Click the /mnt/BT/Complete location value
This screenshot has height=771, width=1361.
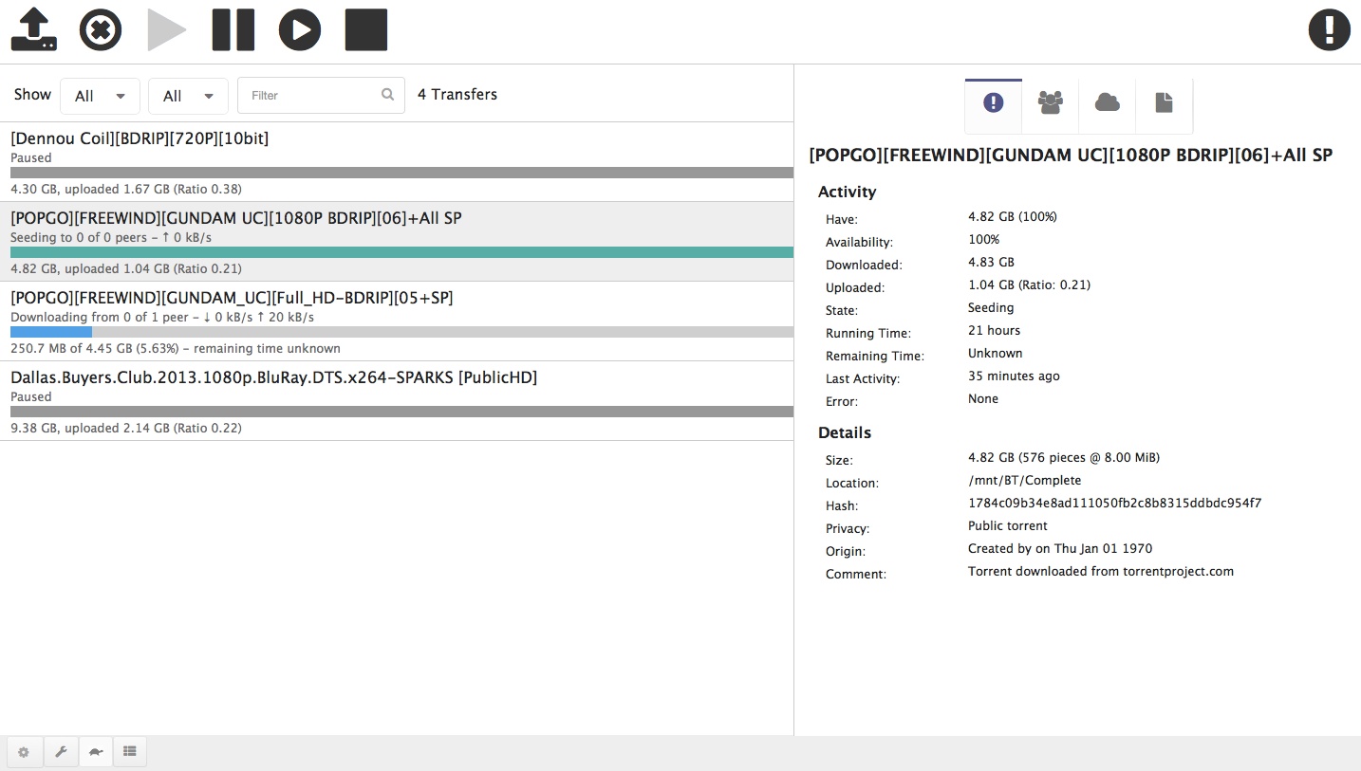[1024, 481]
